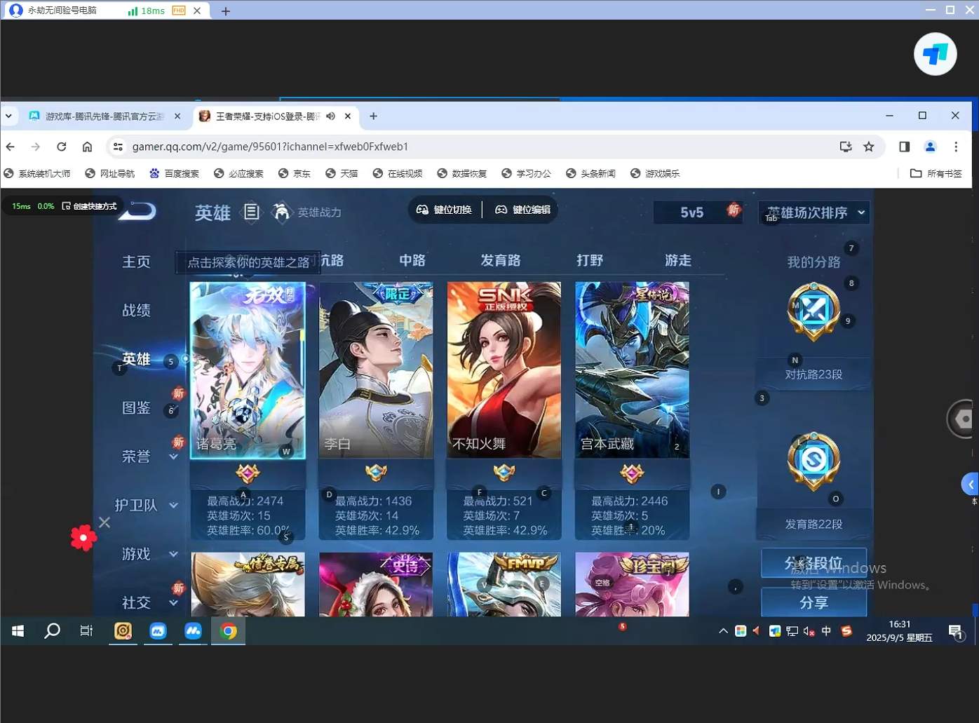The image size is (979, 723).
Task: Select the 不知火舞 hero card
Action: (504, 370)
